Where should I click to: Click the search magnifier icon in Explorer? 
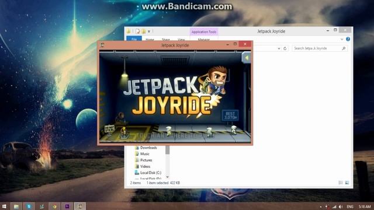(344, 48)
